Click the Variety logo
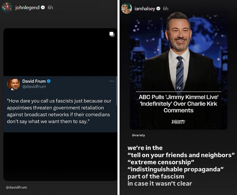 tap(178, 122)
